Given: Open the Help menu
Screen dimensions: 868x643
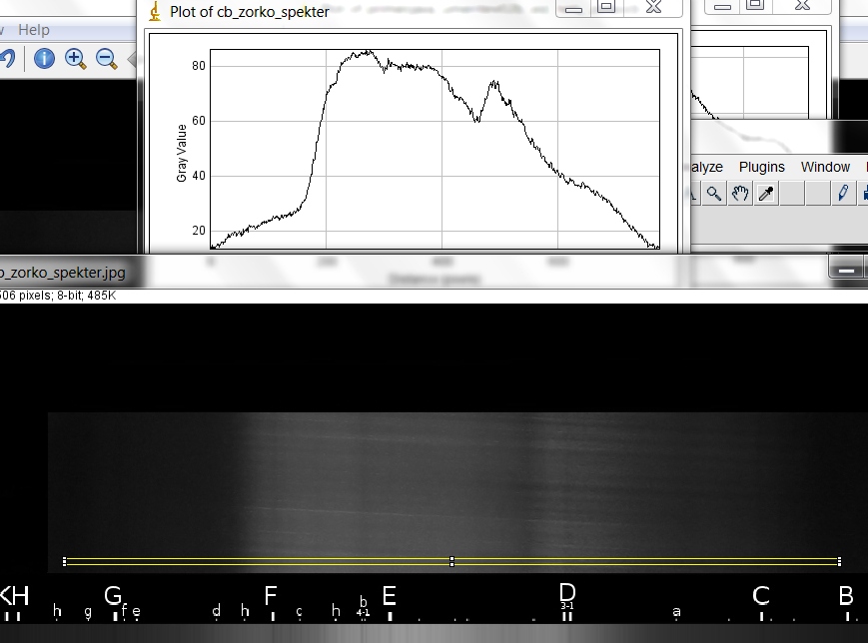Looking at the screenshot, I should click(x=34, y=31).
